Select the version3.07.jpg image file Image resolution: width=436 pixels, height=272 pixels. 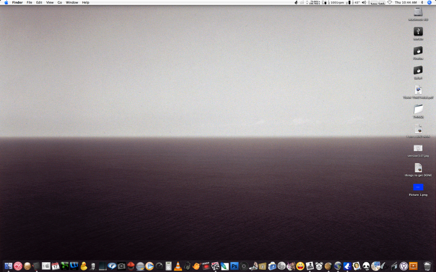point(418,148)
